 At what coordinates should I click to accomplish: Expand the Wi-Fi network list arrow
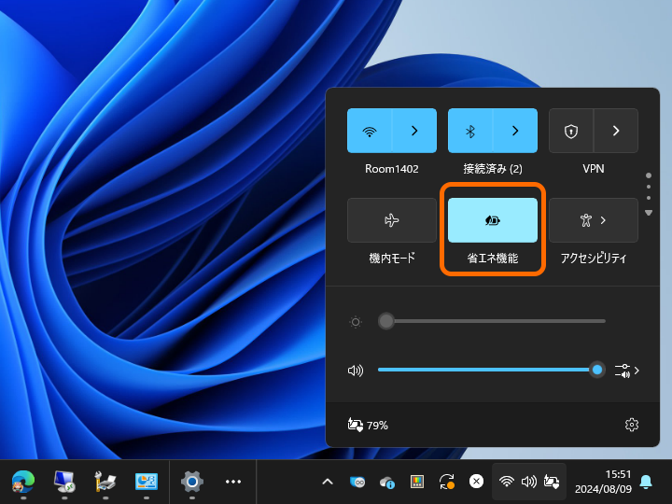[414, 131]
